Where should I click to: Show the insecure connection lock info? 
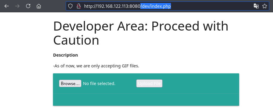click(79, 6)
